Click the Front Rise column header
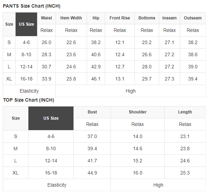This screenshot has height=196, width=209. pyautogui.click(x=120, y=18)
